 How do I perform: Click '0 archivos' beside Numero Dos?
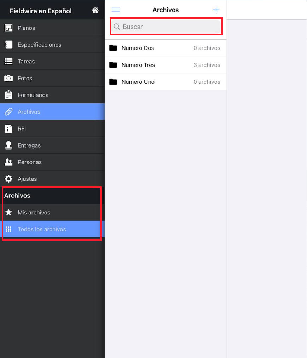[x=207, y=48]
